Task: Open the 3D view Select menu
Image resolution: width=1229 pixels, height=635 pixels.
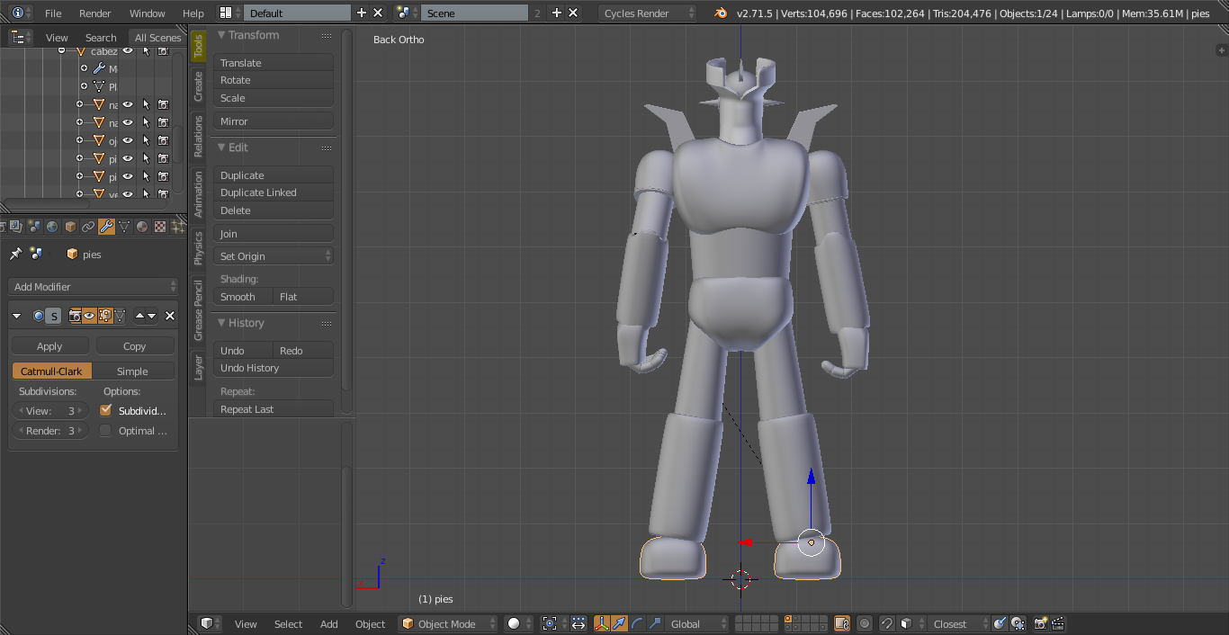Action: pyautogui.click(x=289, y=624)
